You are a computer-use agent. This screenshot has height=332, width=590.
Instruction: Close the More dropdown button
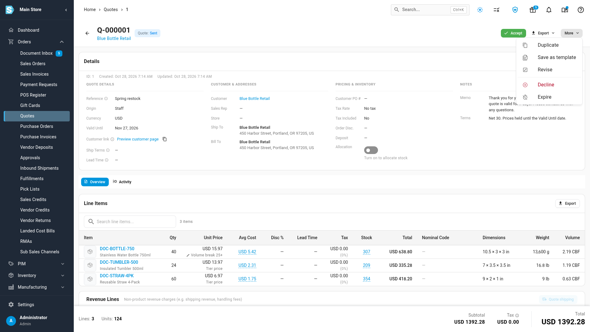point(571,33)
